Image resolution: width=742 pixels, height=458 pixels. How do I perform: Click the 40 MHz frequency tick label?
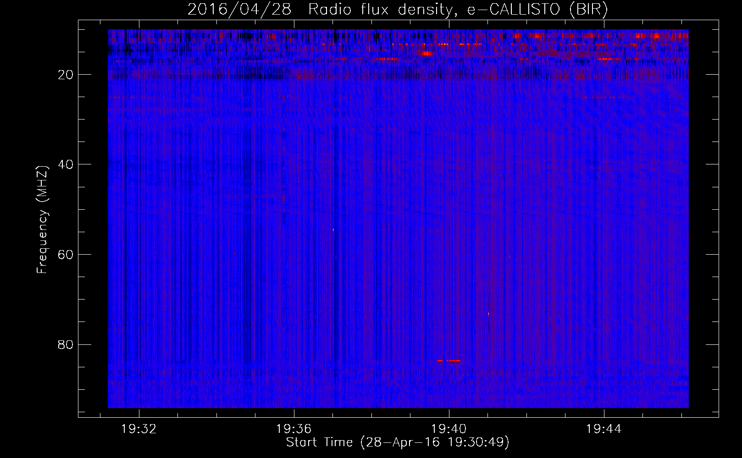[x=66, y=164]
